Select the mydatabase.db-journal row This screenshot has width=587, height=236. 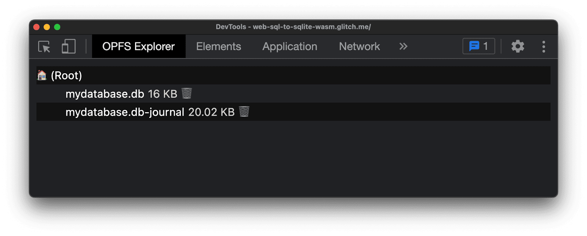click(x=125, y=112)
